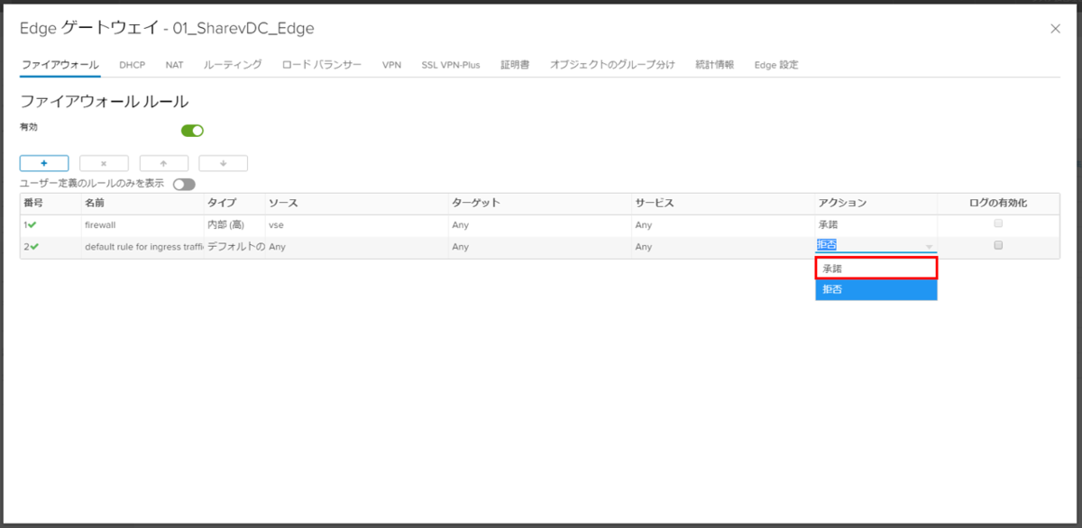
Task: Select highlighted 拒否 option in dropdown list
Action: click(x=876, y=289)
